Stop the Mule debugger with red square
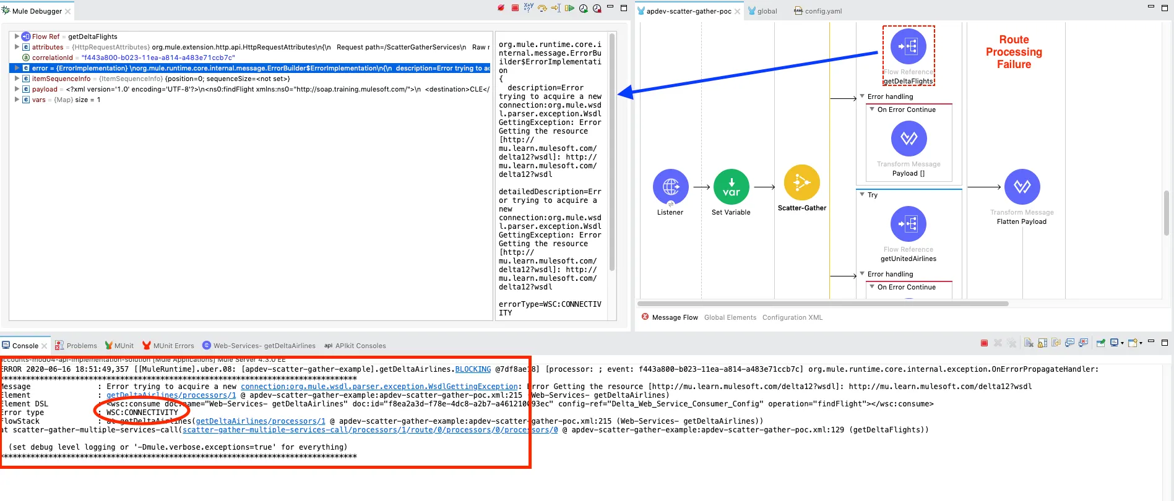The width and height of the screenshot is (1174, 501). pos(515,7)
